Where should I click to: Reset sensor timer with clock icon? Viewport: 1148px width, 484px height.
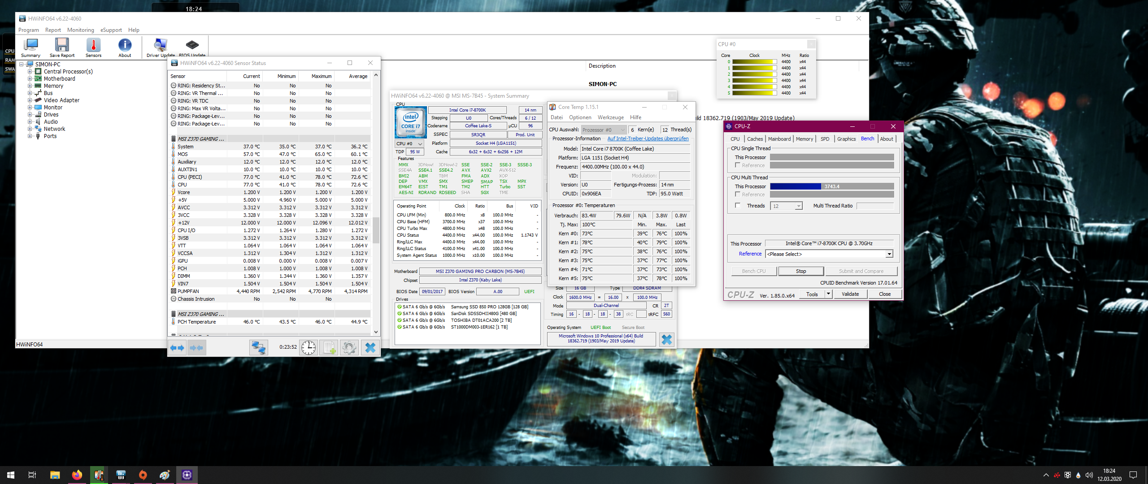click(309, 347)
